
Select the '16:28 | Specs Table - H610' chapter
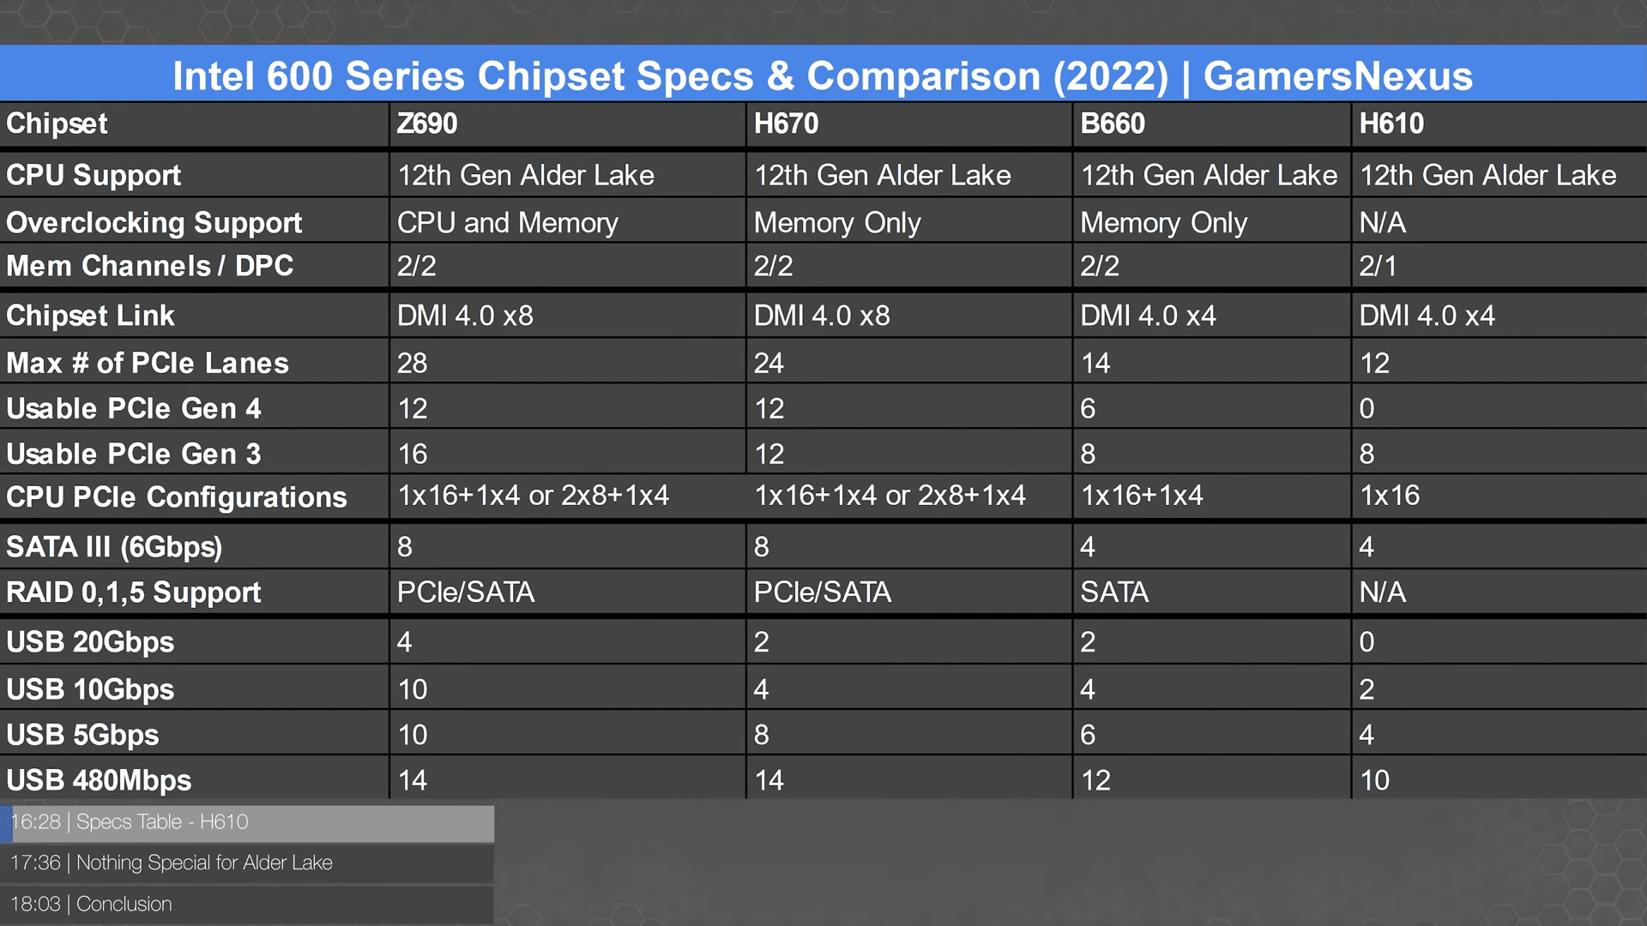(x=247, y=822)
